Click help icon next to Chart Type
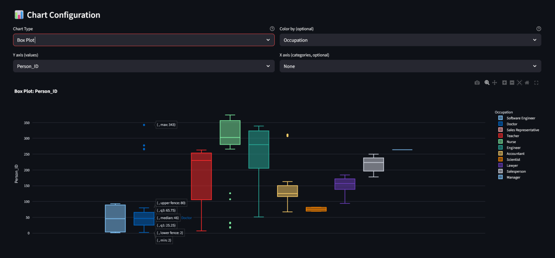 pos(272,29)
